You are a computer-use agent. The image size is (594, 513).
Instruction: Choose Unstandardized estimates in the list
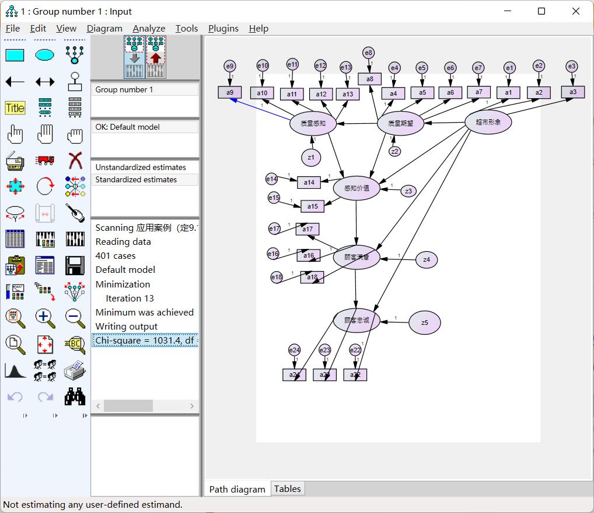[x=141, y=167]
